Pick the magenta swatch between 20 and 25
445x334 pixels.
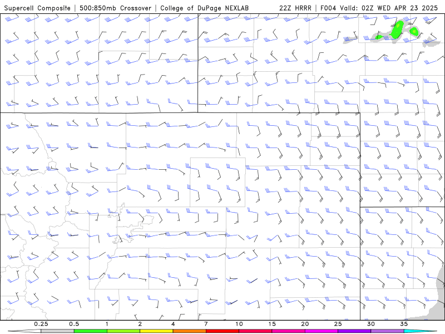[322, 331]
